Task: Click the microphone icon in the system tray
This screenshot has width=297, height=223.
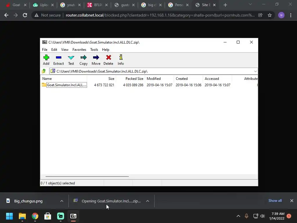Action: (x=247, y=216)
